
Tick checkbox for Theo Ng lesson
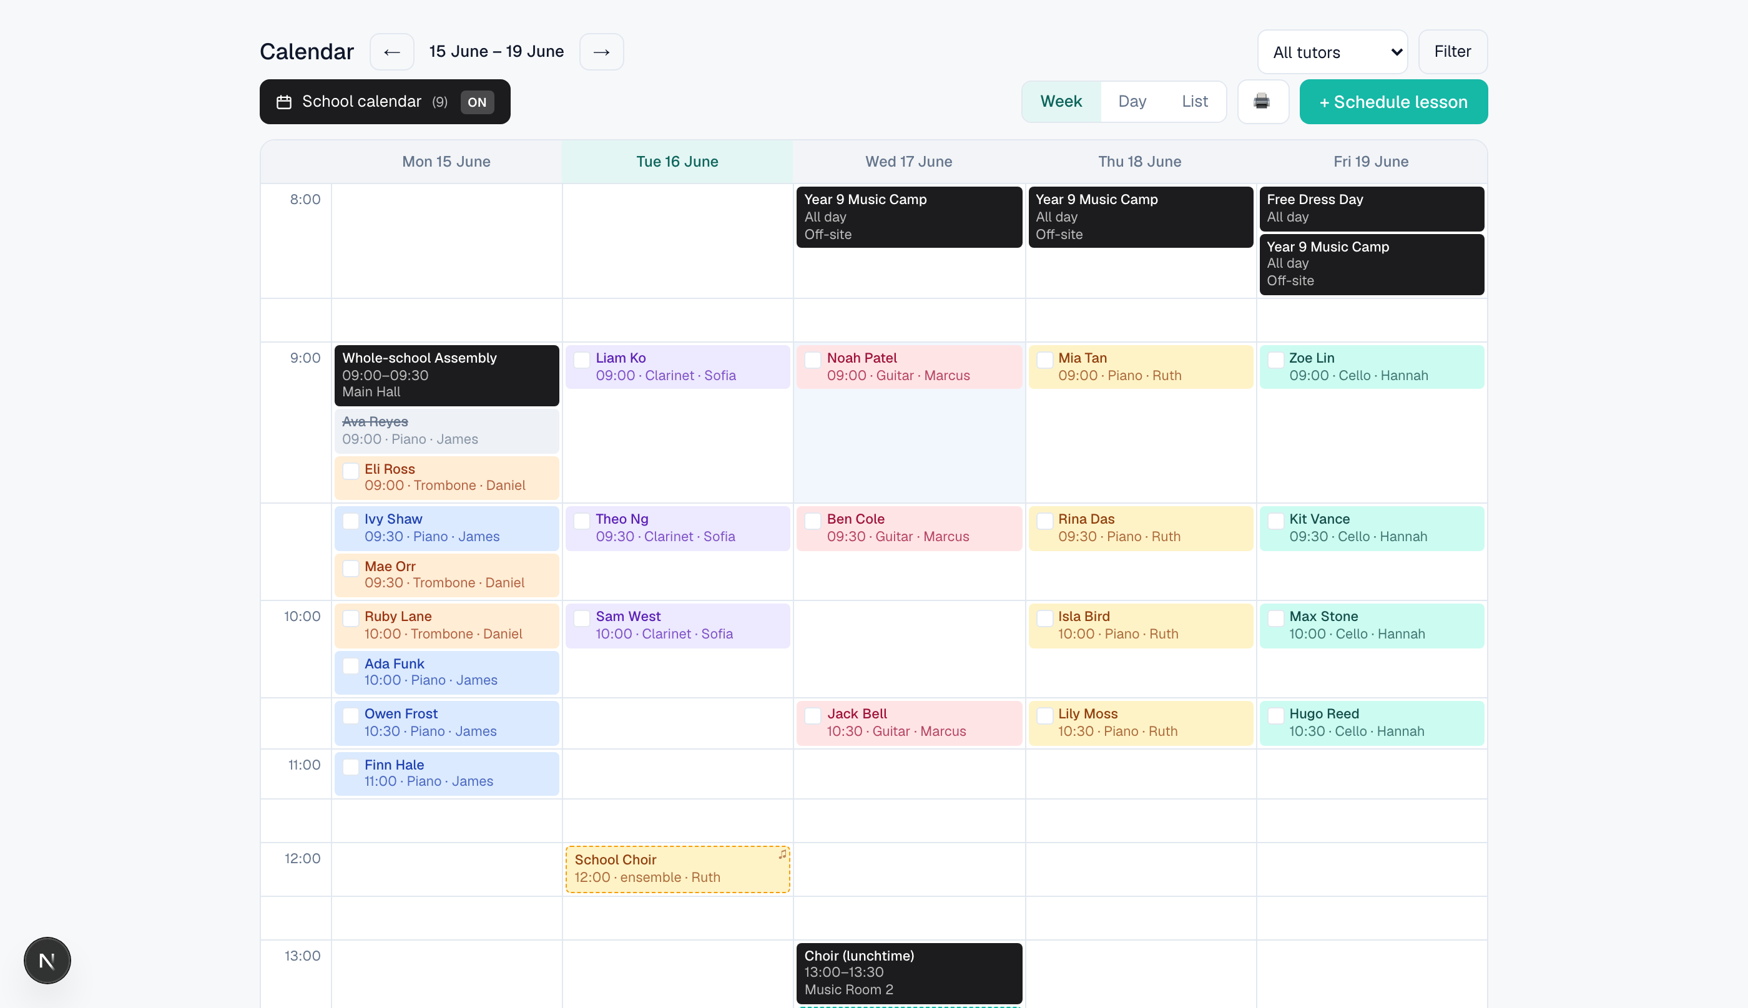[x=582, y=521]
